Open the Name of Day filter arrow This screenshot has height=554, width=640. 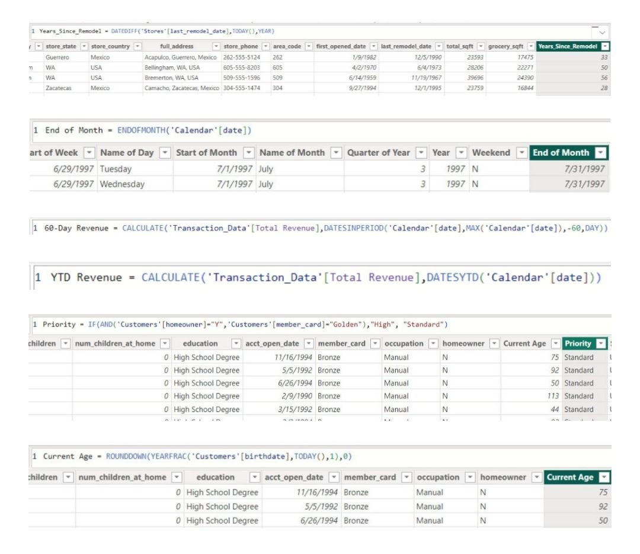coord(164,153)
